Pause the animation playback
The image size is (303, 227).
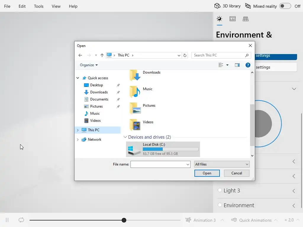coord(7,220)
